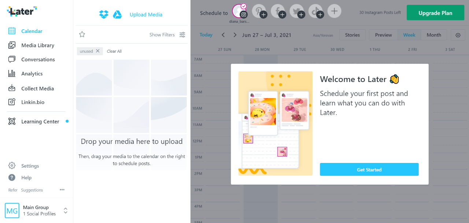Screen dimensions: 469x223
Task: Click the plus button to add social profile
Action: [x=334, y=11]
